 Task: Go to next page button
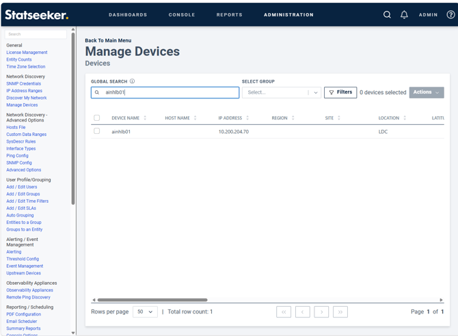point(321,312)
